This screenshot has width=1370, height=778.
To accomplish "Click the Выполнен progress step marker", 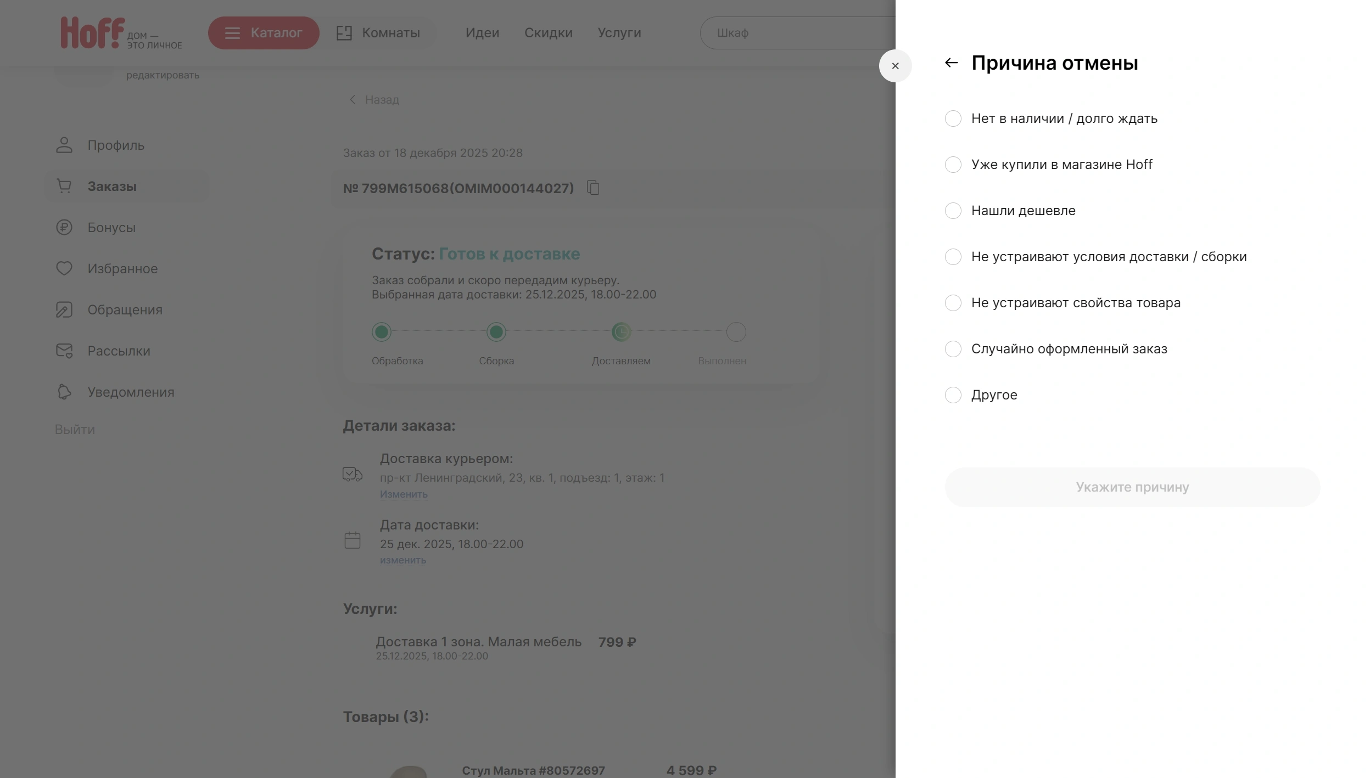I will 736,332.
